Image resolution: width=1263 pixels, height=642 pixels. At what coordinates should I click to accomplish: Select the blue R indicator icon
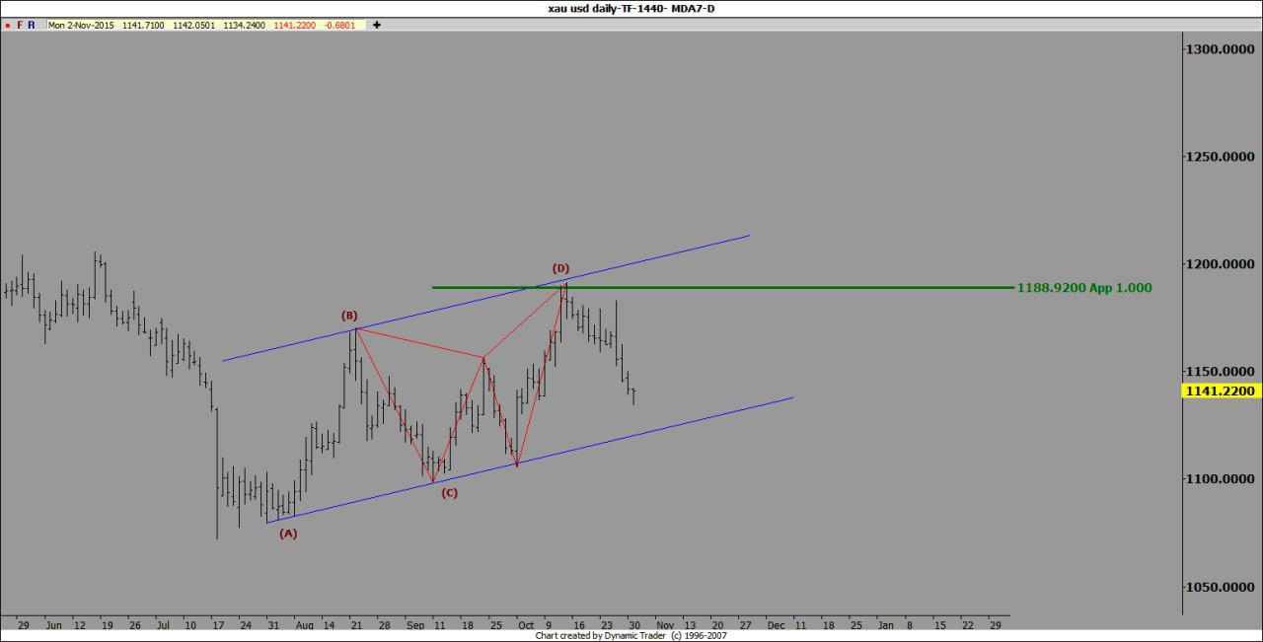point(31,25)
